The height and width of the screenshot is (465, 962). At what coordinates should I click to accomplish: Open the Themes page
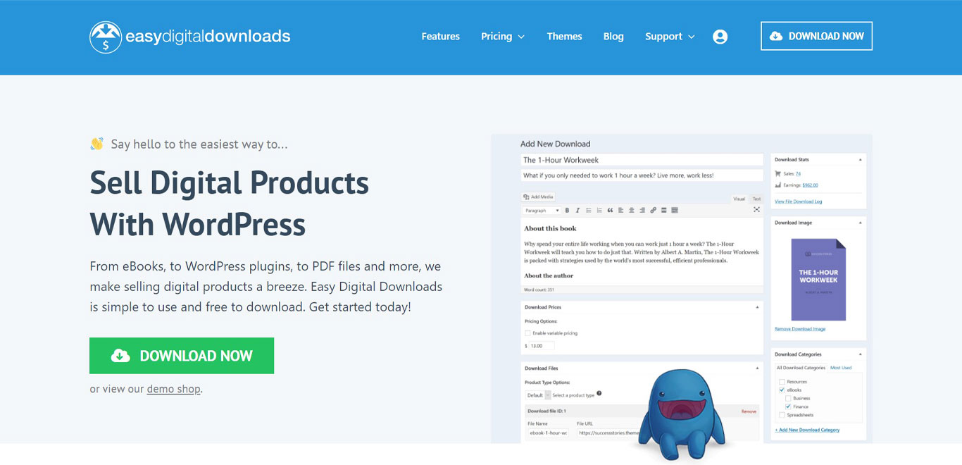coord(564,37)
